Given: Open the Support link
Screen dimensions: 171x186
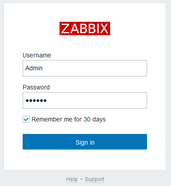Looking at the screenshot, I should point(95,179).
